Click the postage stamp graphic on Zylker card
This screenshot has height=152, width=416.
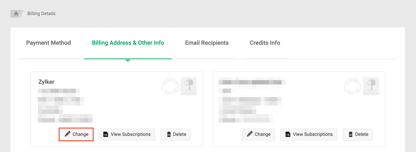(189, 86)
